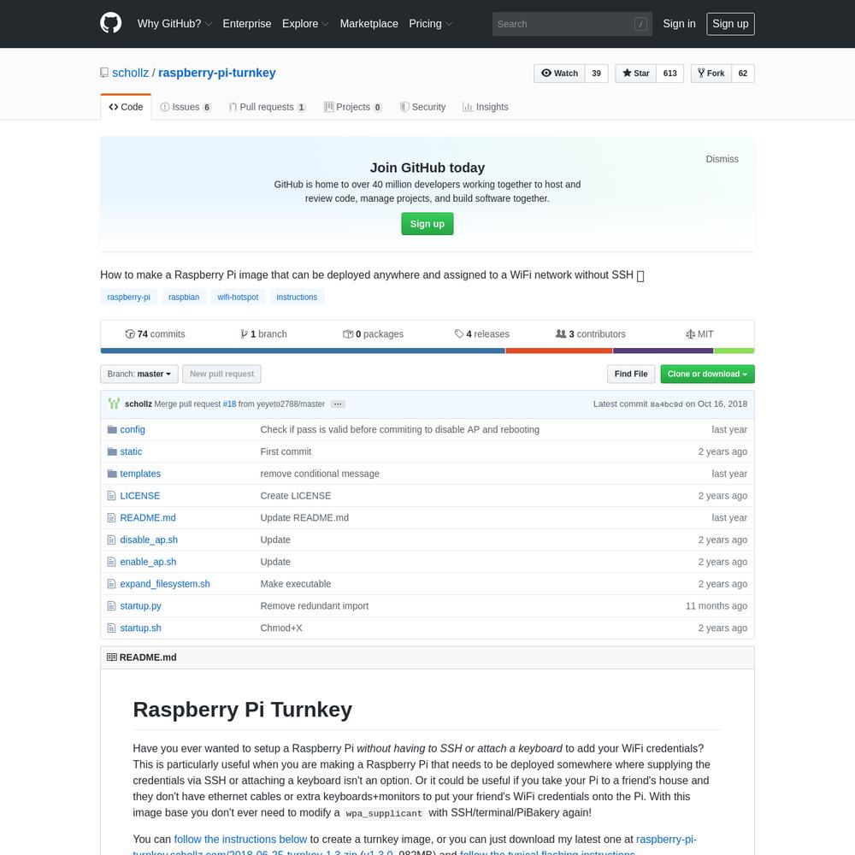Screen dimensions: 855x855
Task: Switch to the Code tab
Action: pos(126,107)
